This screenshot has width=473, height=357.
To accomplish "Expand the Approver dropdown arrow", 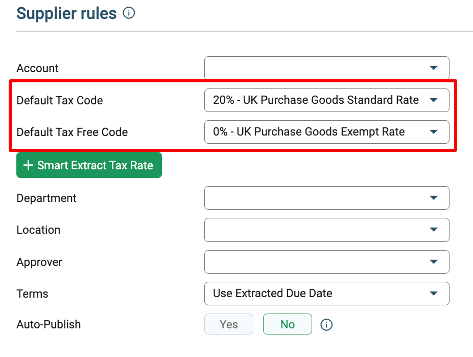I will (434, 261).
